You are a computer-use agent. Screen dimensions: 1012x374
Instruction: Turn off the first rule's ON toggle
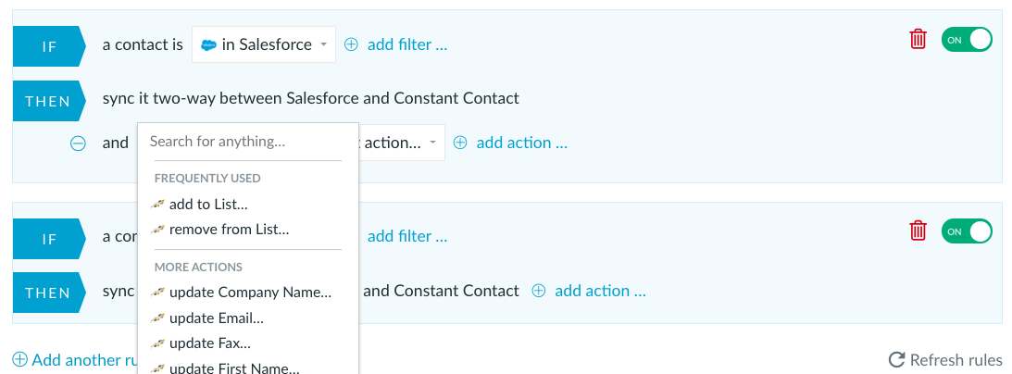[x=967, y=39]
